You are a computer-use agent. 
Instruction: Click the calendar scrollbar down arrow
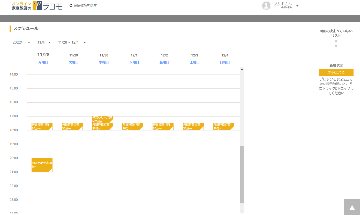(242, 211)
